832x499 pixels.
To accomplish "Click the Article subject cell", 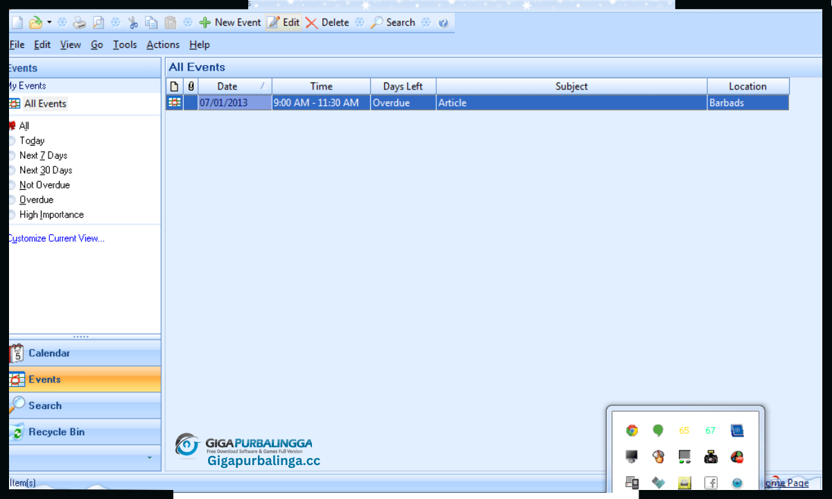I will click(571, 103).
